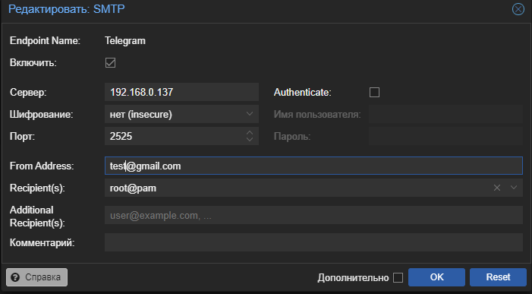Decrease the port number with down arrow

(250, 139)
